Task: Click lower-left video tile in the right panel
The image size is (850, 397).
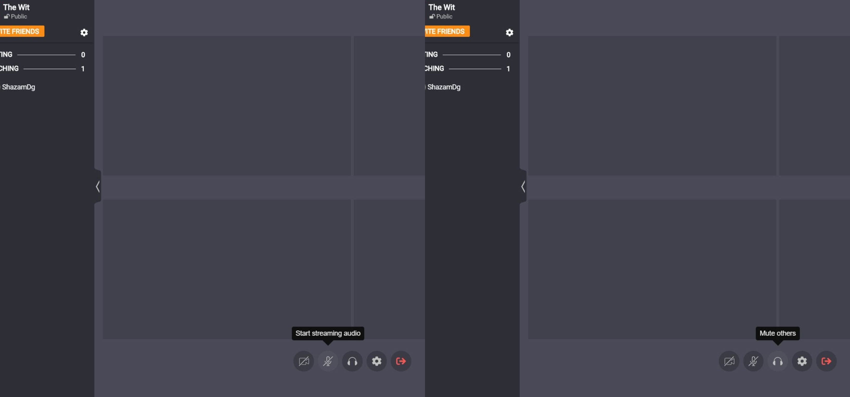Action: tap(652, 269)
